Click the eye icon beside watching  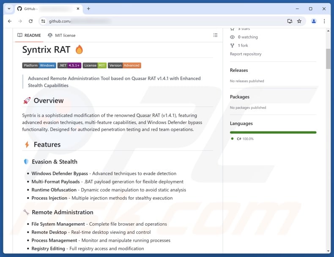232,37
